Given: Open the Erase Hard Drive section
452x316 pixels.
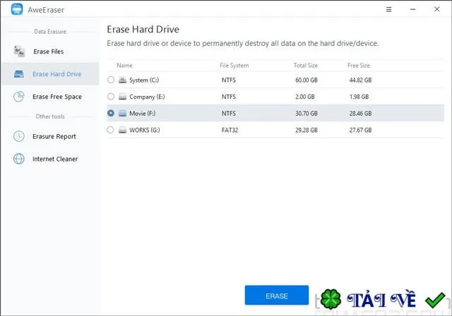Looking at the screenshot, I should pyautogui.click(x=50, y=74).
